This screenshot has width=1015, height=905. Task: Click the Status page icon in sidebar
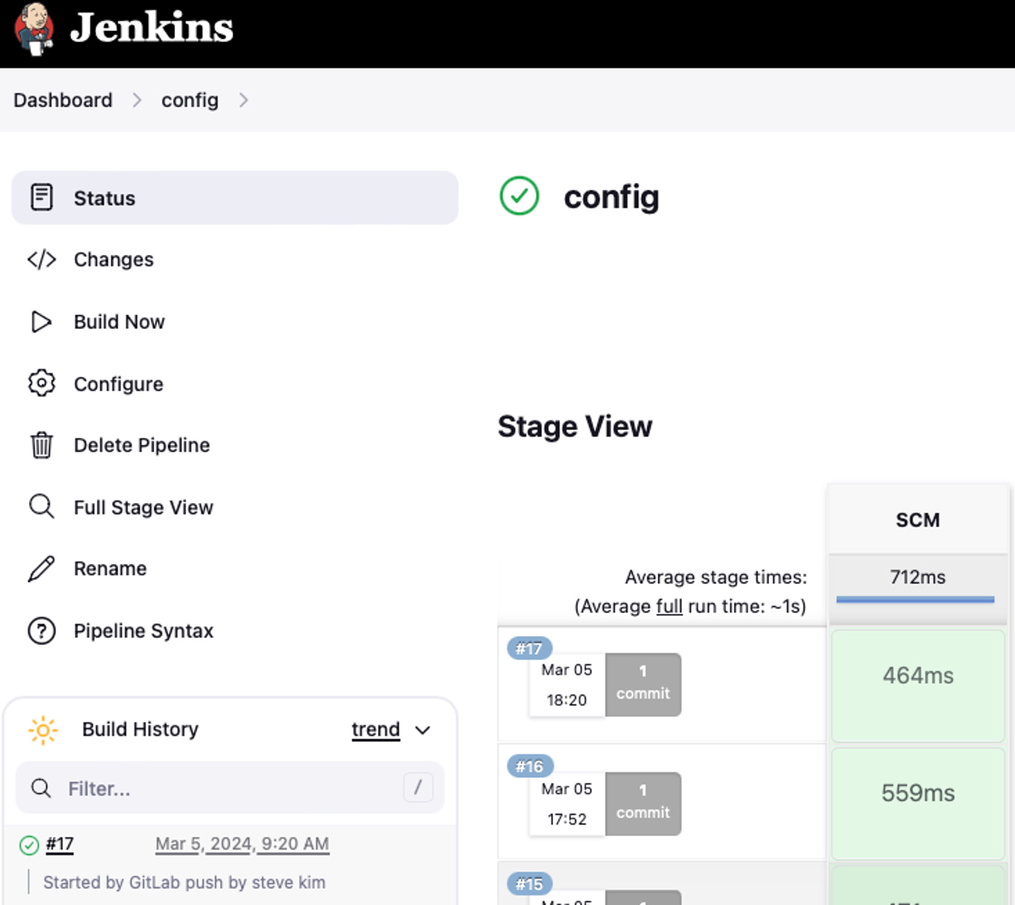[42, 197]
